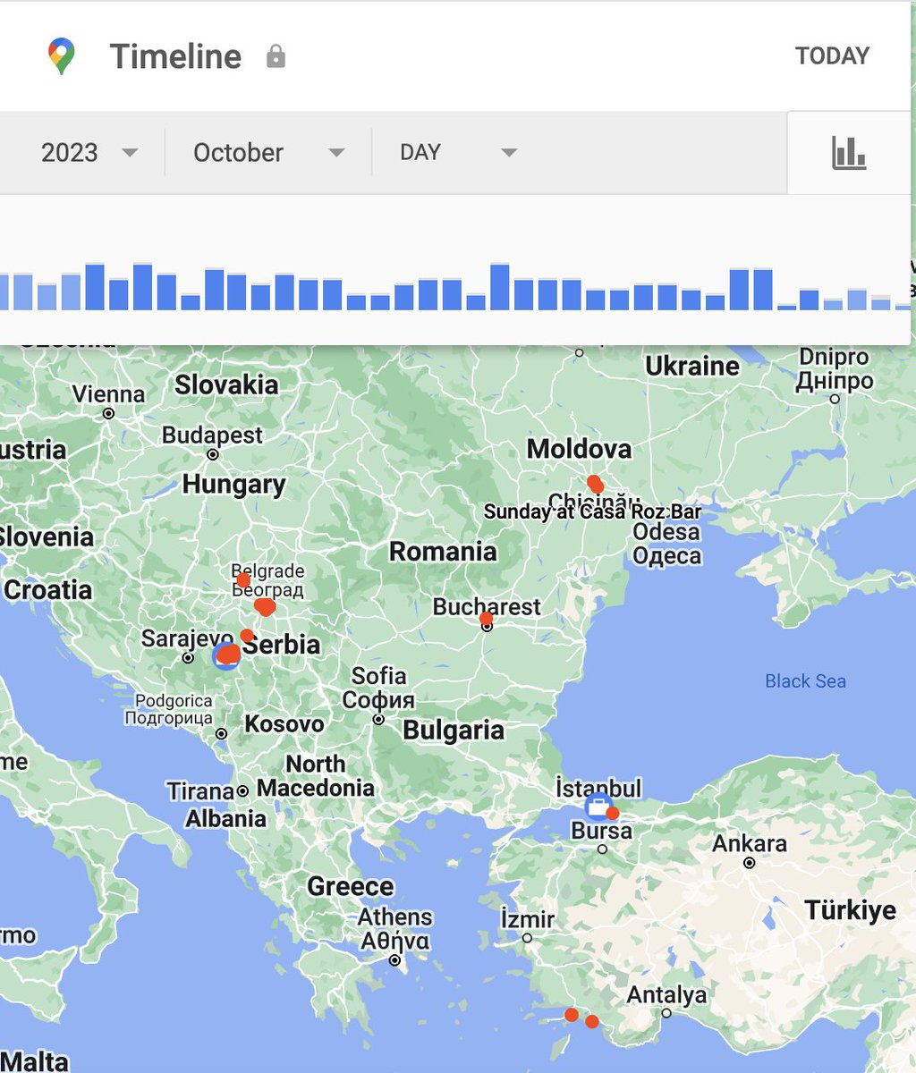Click the Sofia city label
Viewport: 916px width, 1073px height.
click(x=378, y=688)
